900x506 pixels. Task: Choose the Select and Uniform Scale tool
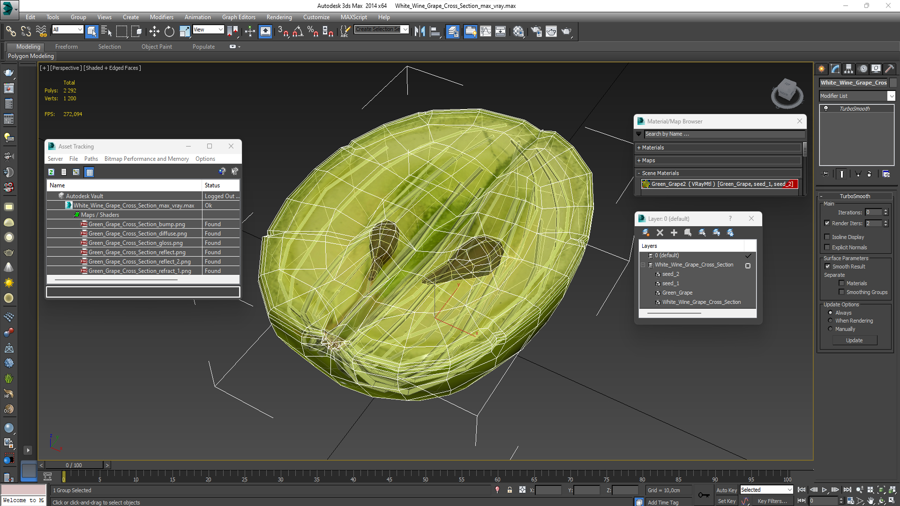tap(185, 31)
